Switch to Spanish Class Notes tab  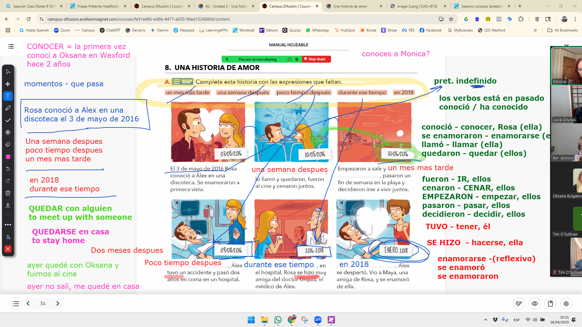(x=34, y=6)
